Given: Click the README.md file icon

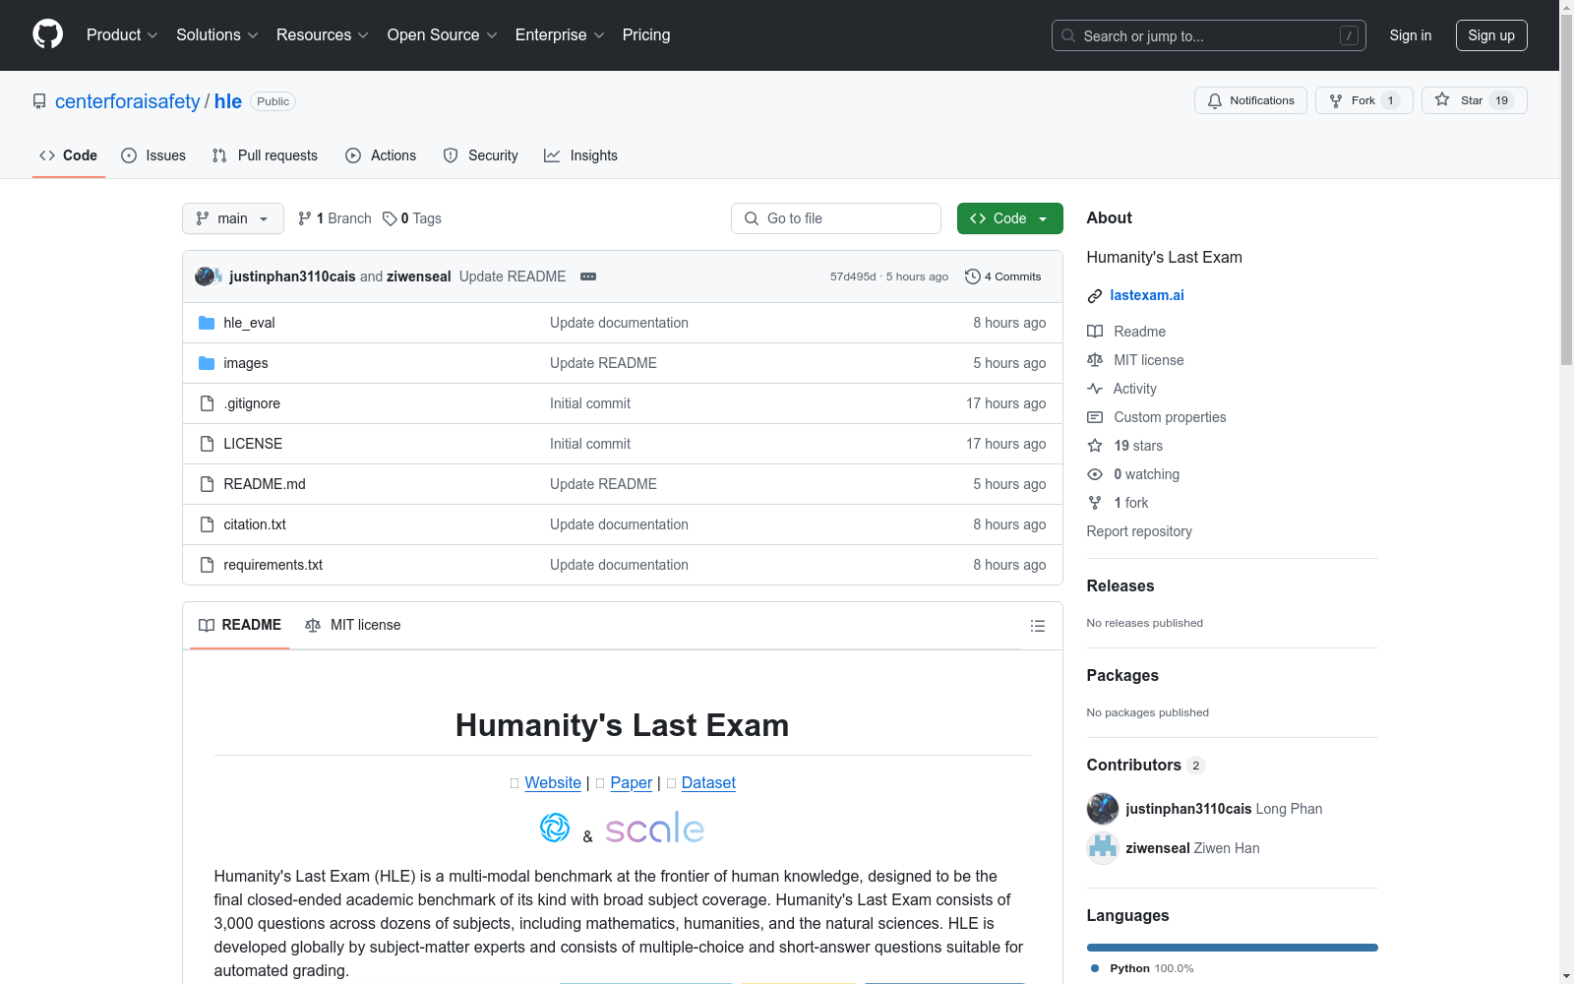Looking at the screenshot, I should [x=207, y=484].
